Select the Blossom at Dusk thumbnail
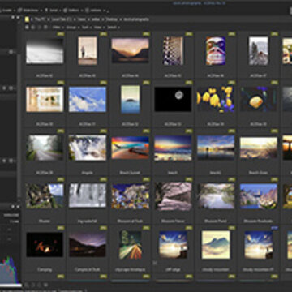 coord(130,196)
